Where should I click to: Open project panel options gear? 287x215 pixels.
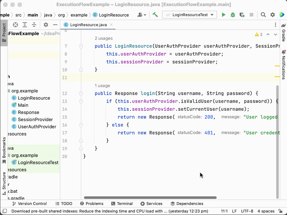(x=46, y=25)
